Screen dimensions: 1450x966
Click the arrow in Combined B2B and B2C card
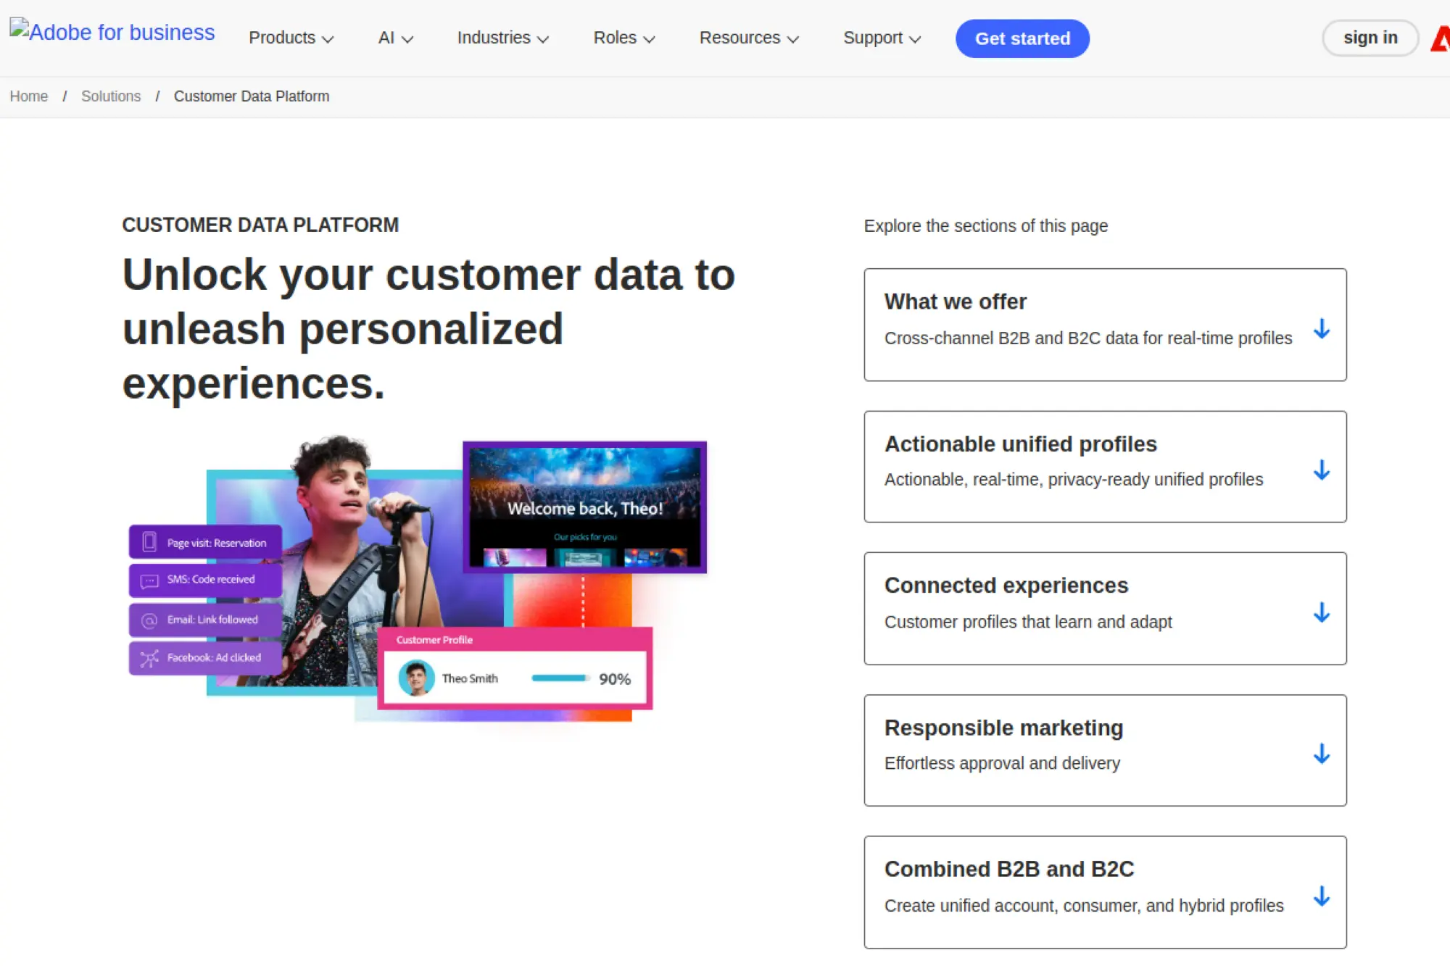coord(1321,896)
